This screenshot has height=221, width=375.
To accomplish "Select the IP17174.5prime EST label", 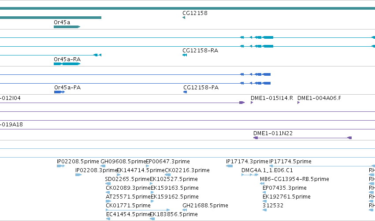I will (290, 162).
